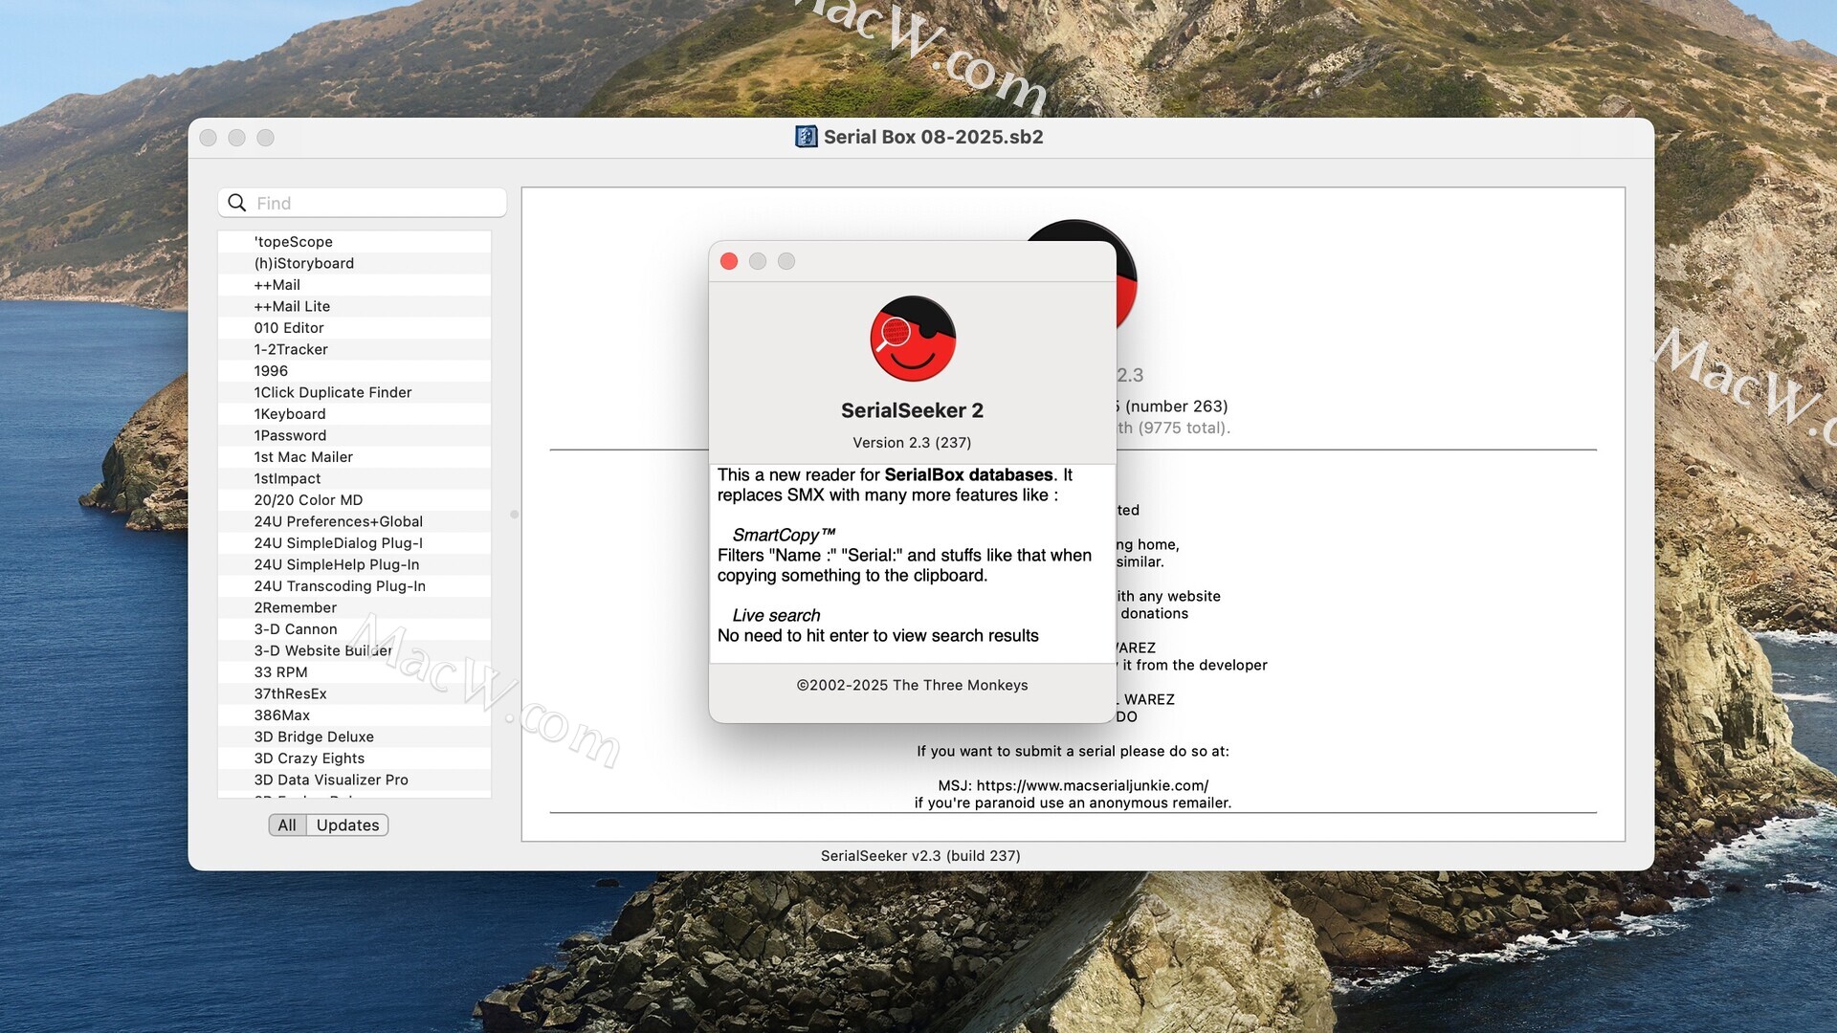
Task: Select 010 Editor in the list
Action: pyautogui.click(x=355, y=328)
